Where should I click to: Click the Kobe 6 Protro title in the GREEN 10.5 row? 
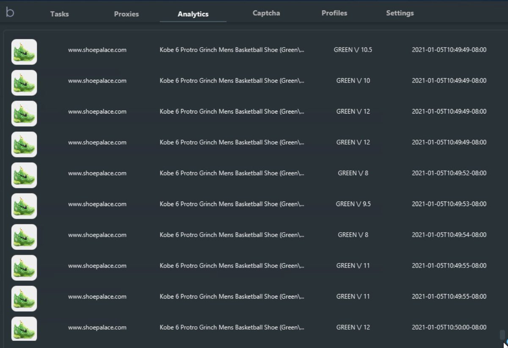click(x=232, y=50)
